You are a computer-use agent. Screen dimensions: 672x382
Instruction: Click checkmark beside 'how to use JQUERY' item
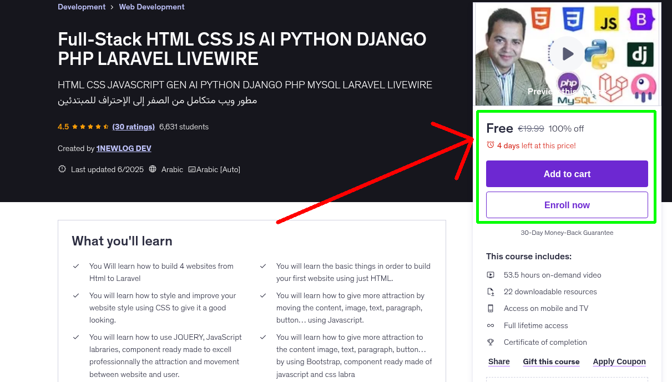(76, 338)
